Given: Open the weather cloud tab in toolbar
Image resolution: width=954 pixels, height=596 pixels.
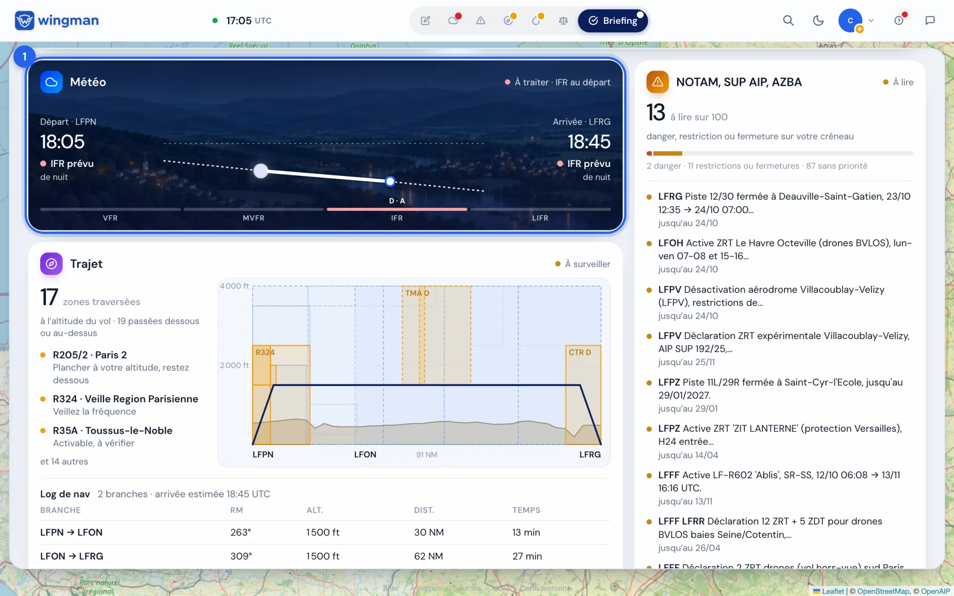Looking at the screenshot, I should [x=453, y=20].
